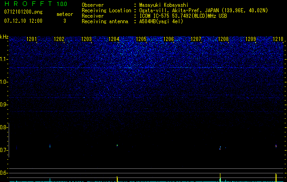Click the Receiver label

tap(93, 16)
